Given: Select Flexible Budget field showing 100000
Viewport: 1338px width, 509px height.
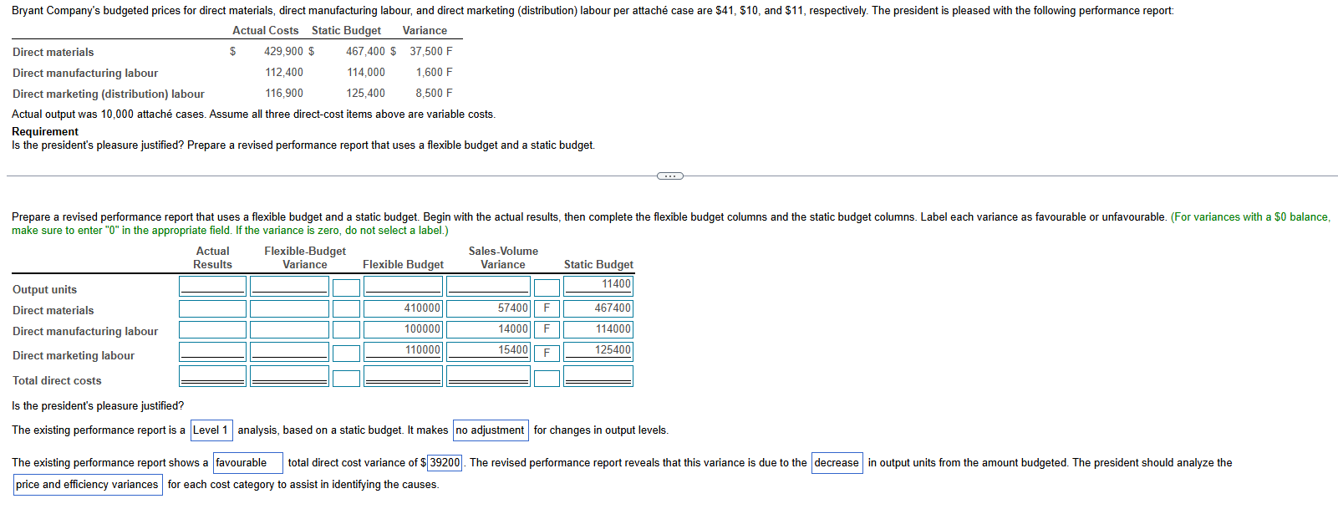Looking at the screenshot, I should 403,329.
